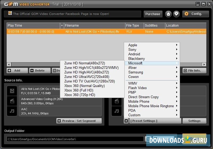The image size is (213, 149).
Task: Click the Delete button
Action: coord(40,71)
